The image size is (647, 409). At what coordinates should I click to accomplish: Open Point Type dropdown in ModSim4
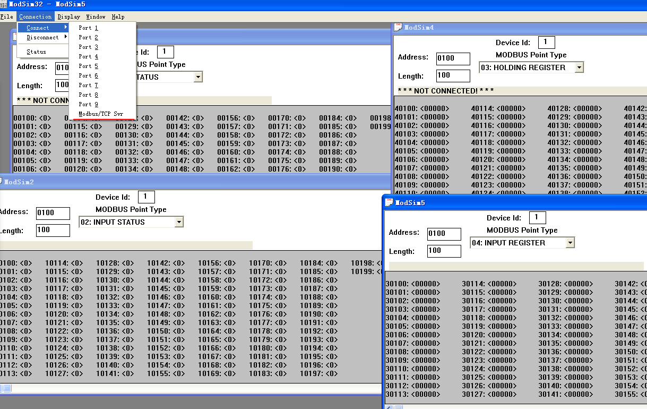[579, 67]
